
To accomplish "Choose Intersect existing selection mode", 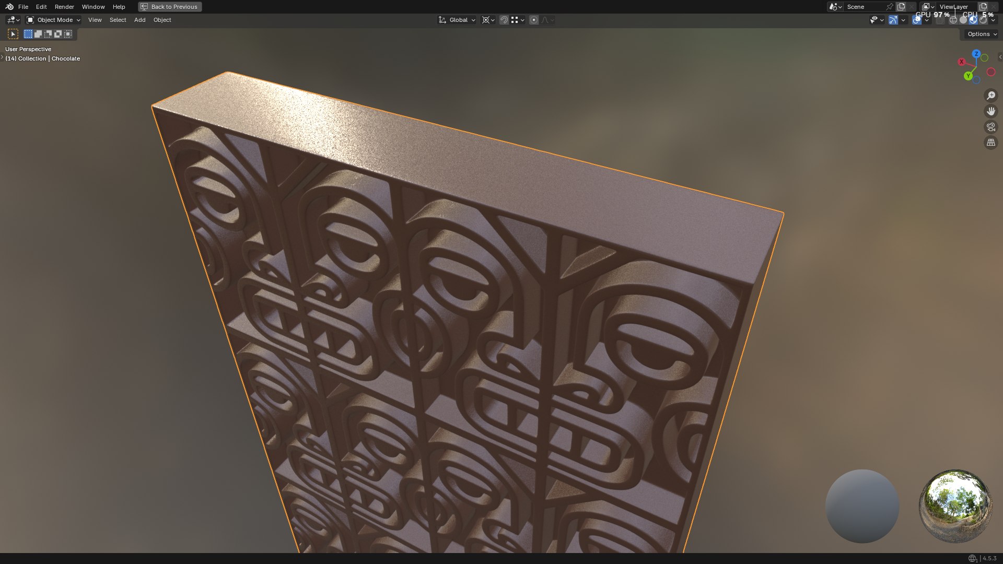I will (68, 34).
